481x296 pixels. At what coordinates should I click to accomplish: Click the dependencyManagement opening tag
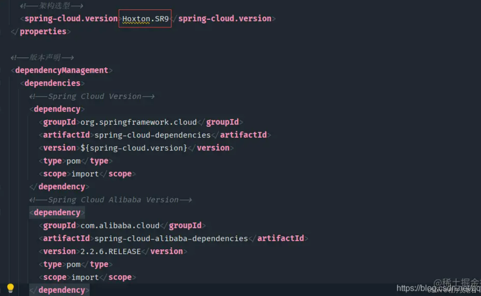click(62, 70)
